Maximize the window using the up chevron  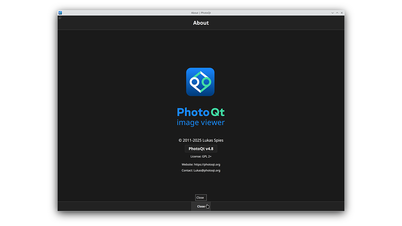pos(337,13)
